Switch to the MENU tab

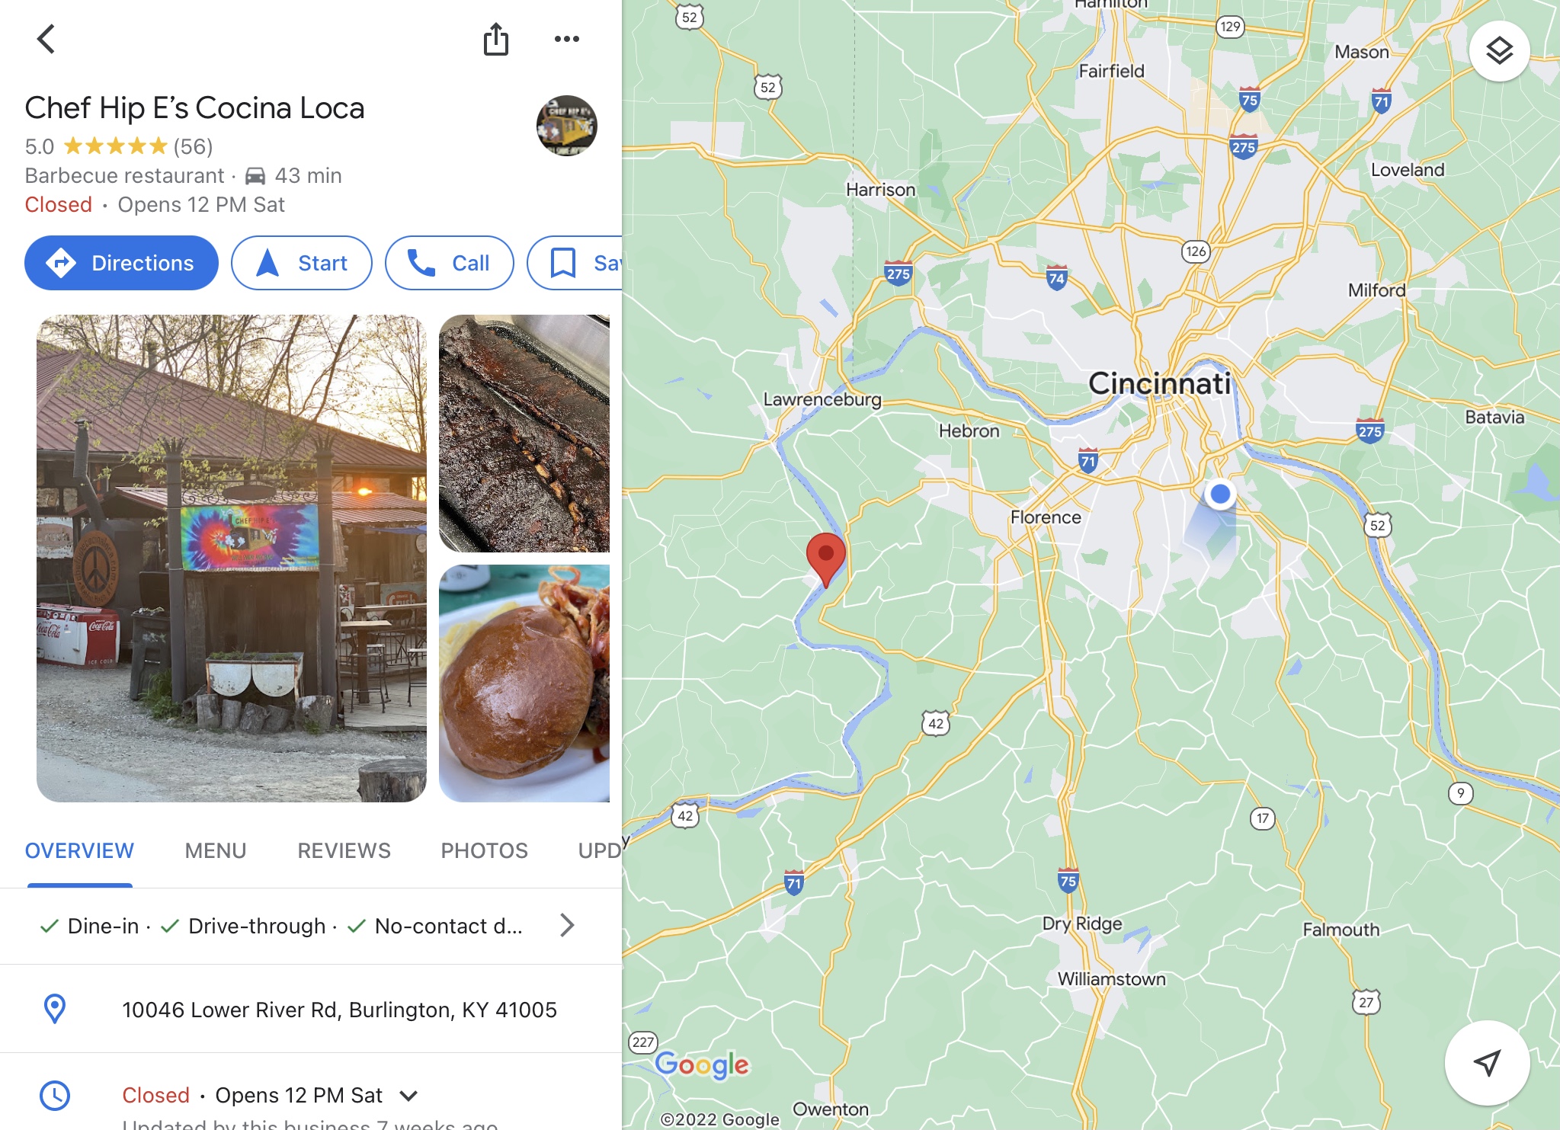pyautogui.click(x=216, y=850)
